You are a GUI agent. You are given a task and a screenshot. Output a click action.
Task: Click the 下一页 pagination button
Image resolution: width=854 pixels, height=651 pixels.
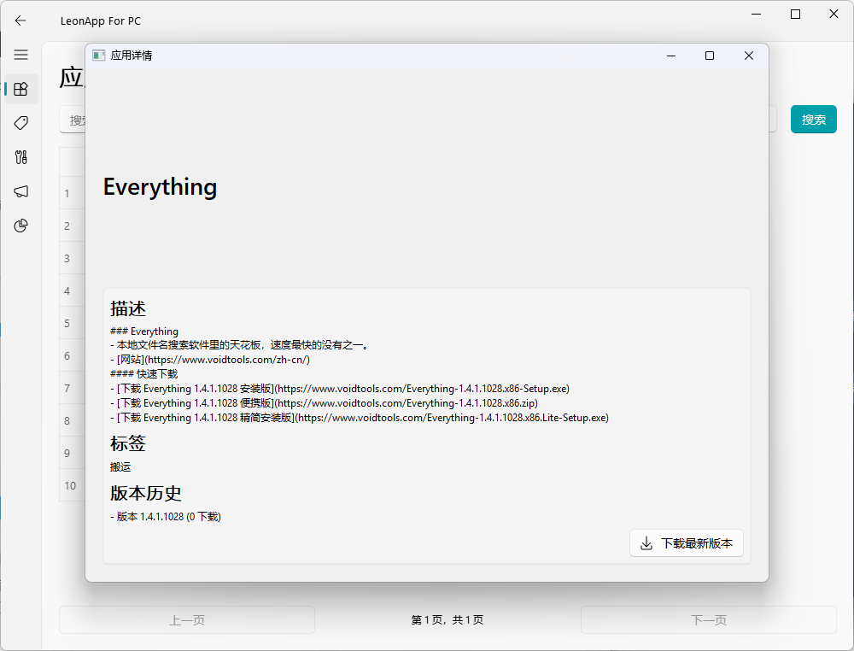(709, 619)
